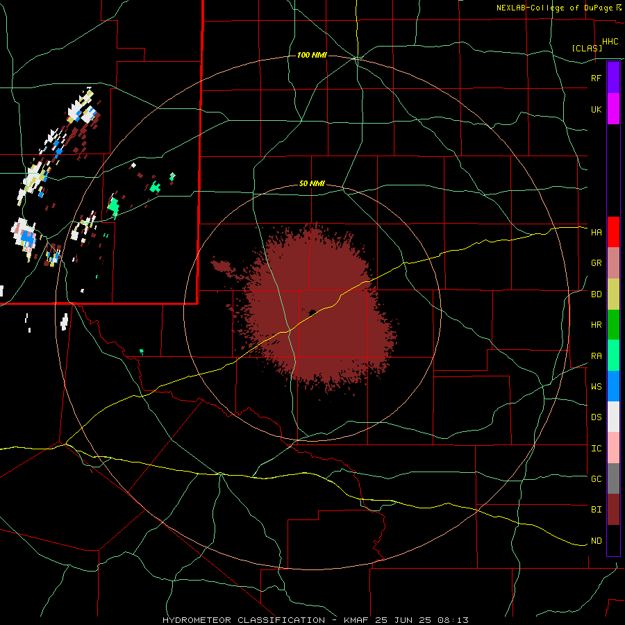This screenshot has width=625, height=625.
Task: Click the RA legend label
Action: coord(596,356)
